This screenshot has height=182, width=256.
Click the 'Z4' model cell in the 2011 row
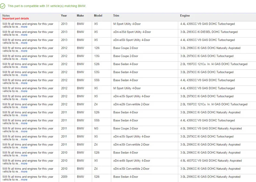[x=96, y=145]
